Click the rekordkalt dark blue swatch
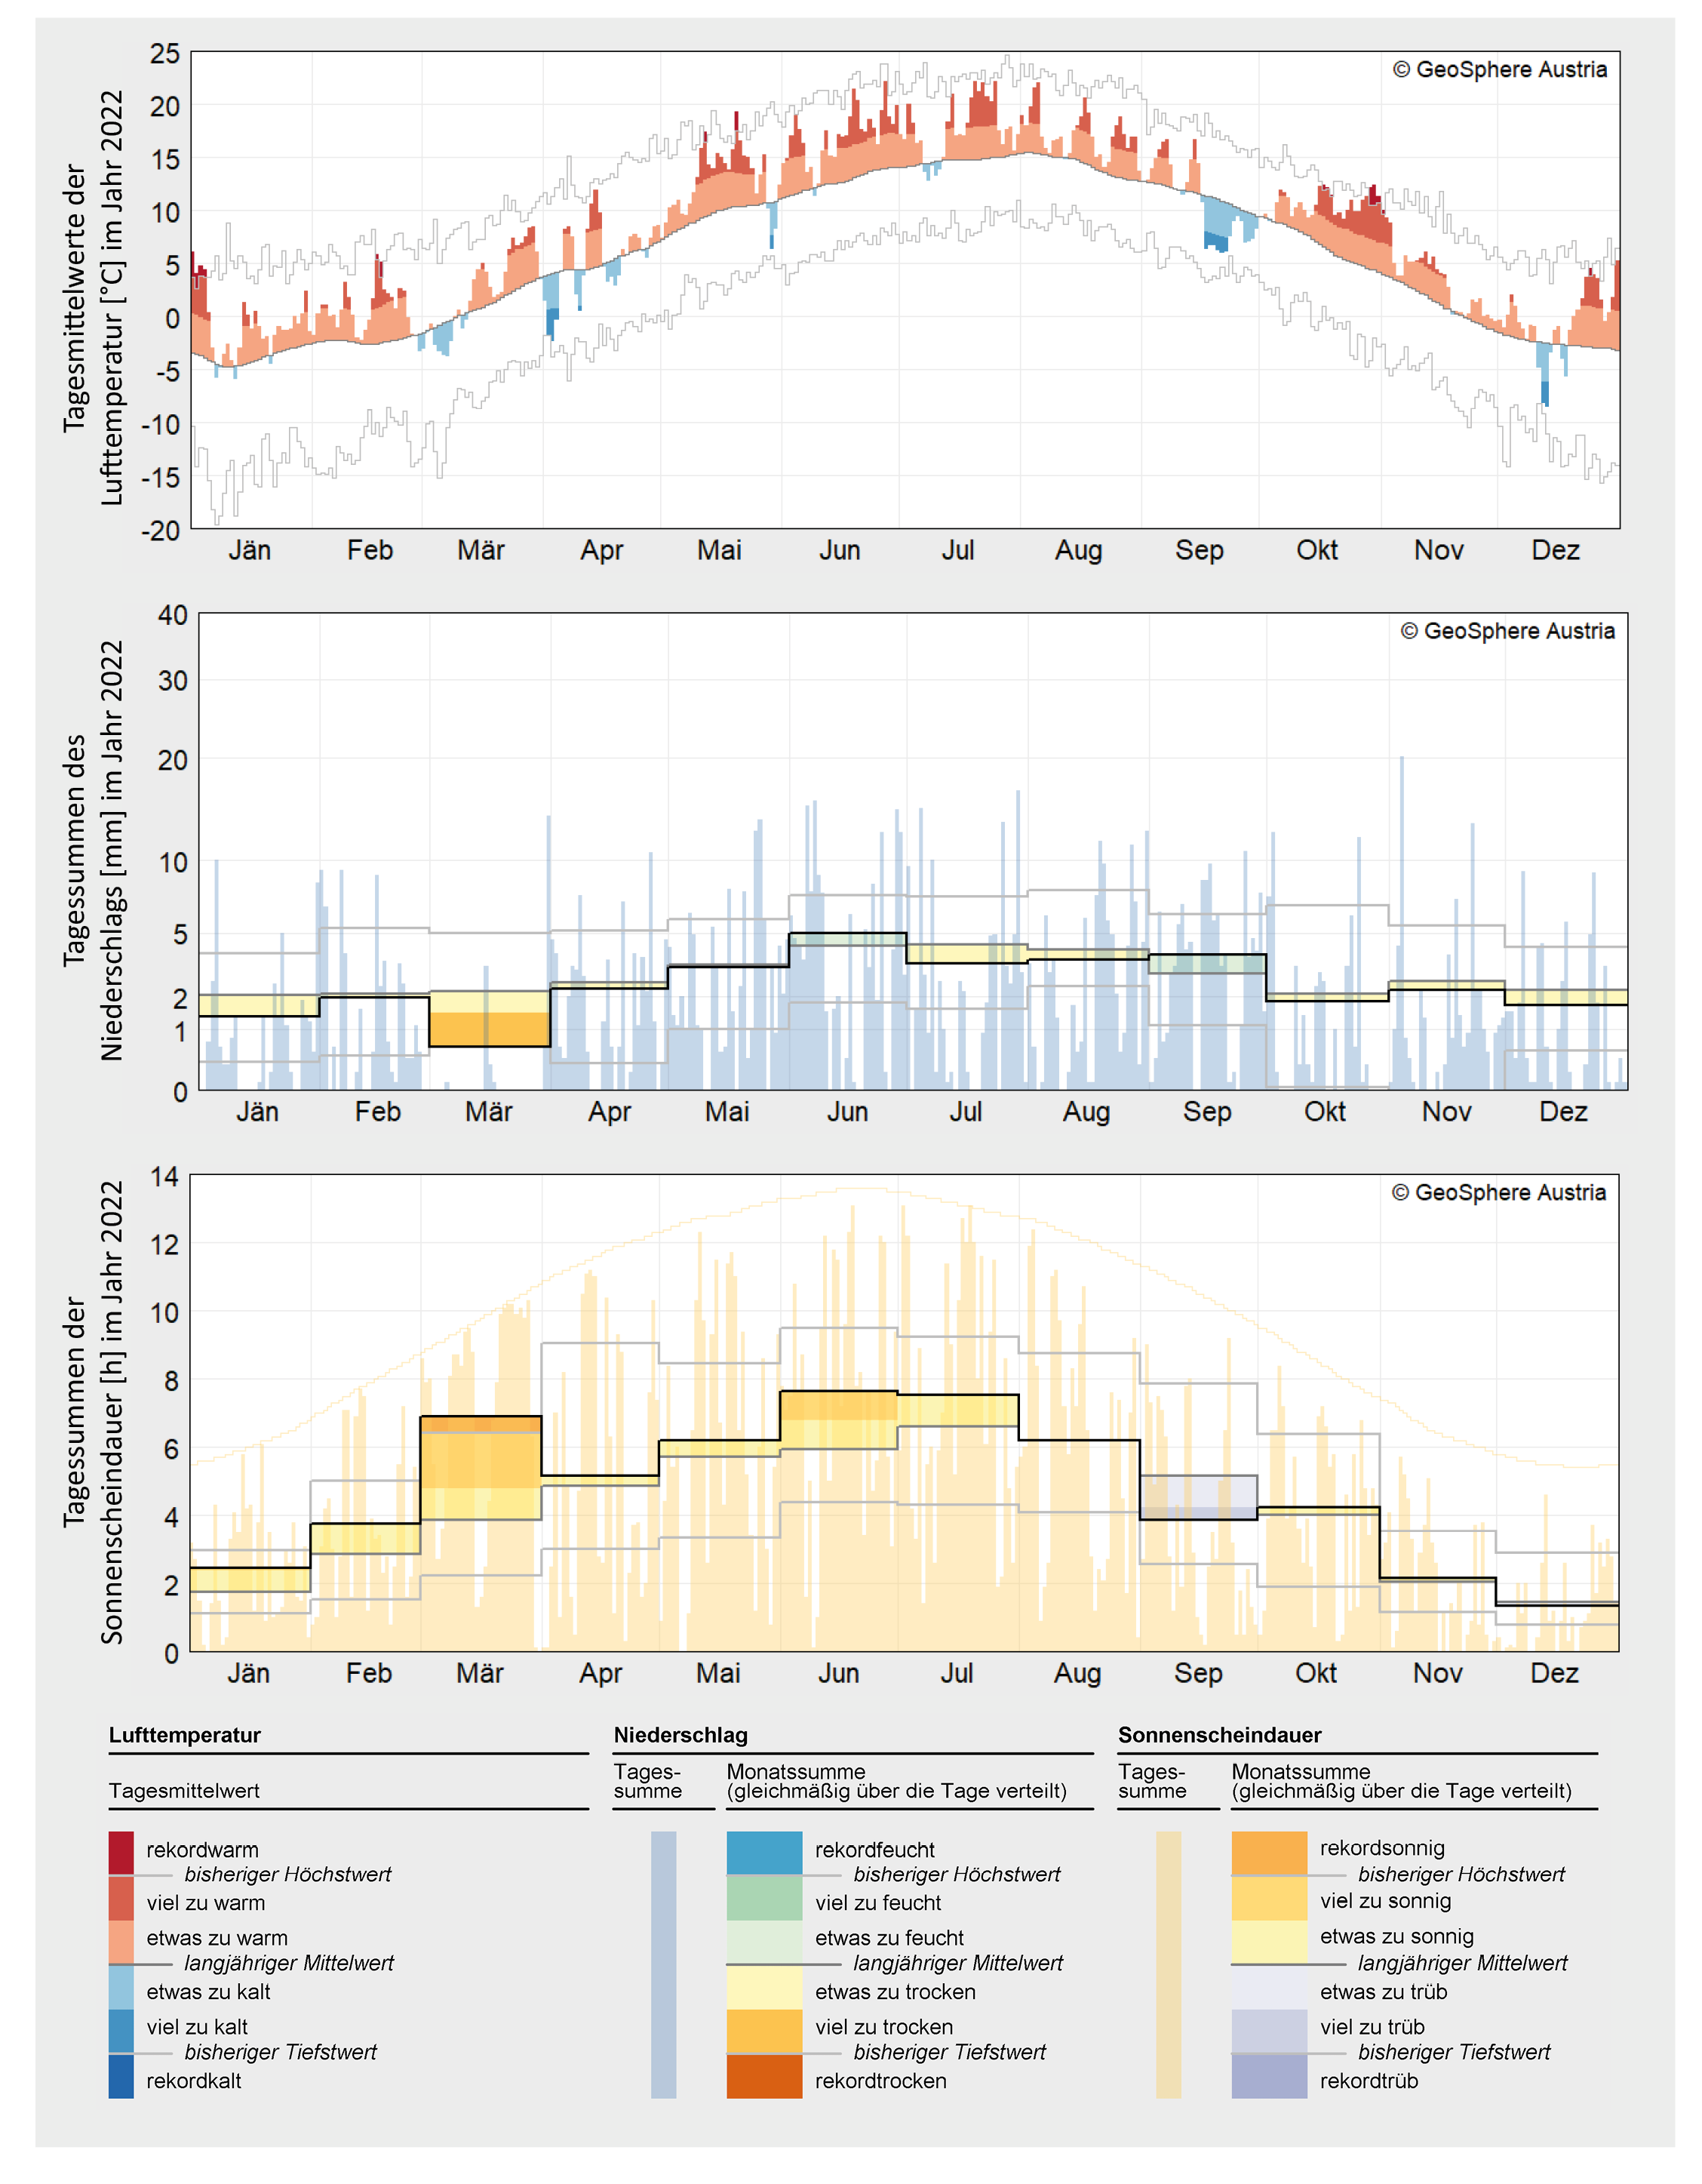 (121, 2075)
